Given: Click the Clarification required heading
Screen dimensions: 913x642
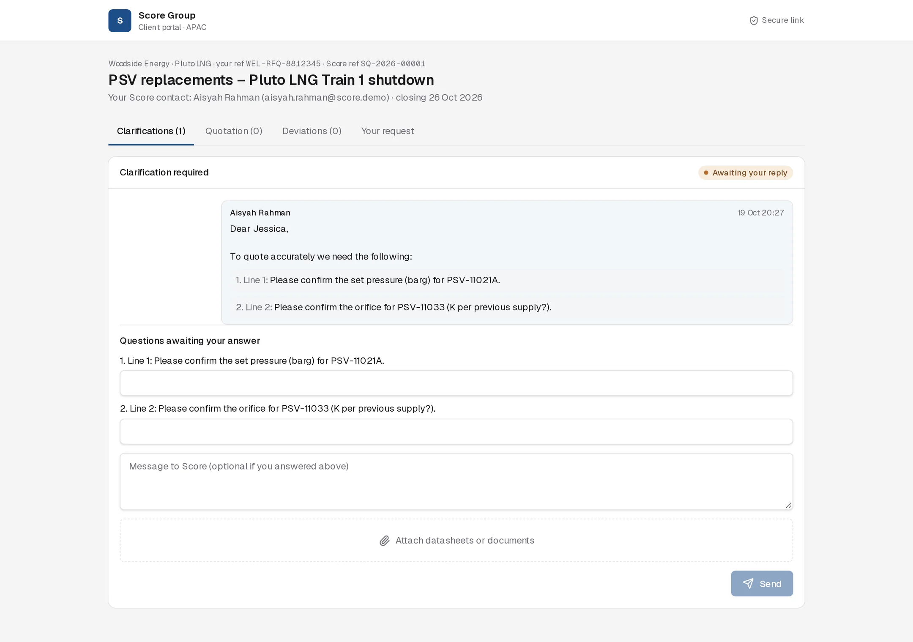Looking at the screenshot, I should tap(164, 172).
